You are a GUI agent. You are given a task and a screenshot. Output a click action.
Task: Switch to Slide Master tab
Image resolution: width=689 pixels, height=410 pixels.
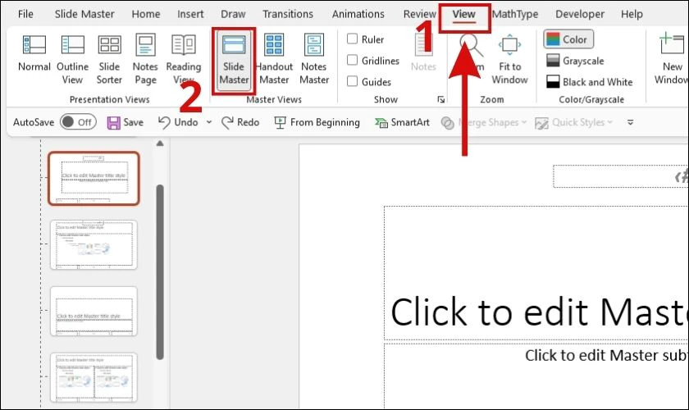pyautogui.click(x=84, y=14)
